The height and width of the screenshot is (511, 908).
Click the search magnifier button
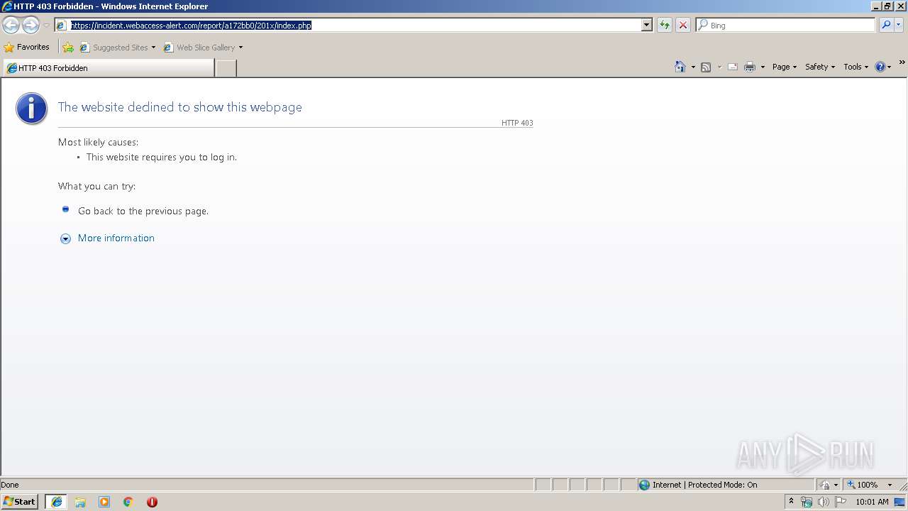coord(886,26)
